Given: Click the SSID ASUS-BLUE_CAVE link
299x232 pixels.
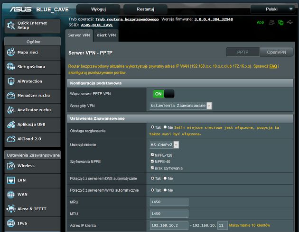Looking at the screenshot, I should point(97,25).
